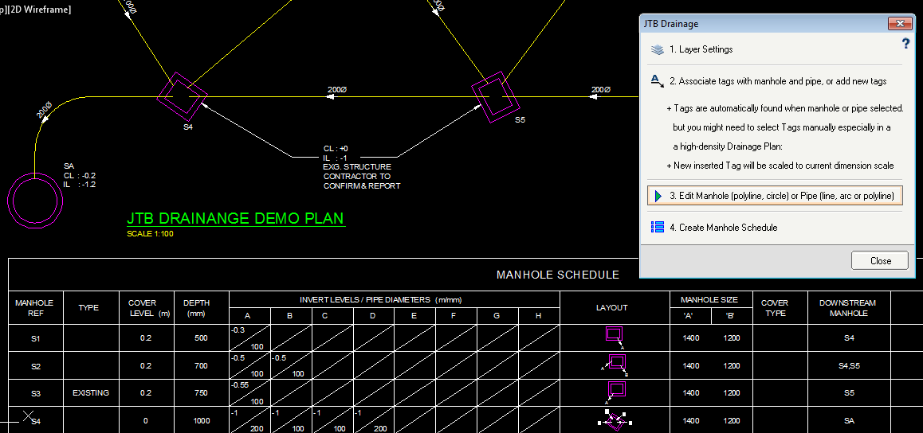Click the green play triangle icon for step 3
Viewport: 923px width, 433px height.
pyautogui.click(x=658, y=196)
